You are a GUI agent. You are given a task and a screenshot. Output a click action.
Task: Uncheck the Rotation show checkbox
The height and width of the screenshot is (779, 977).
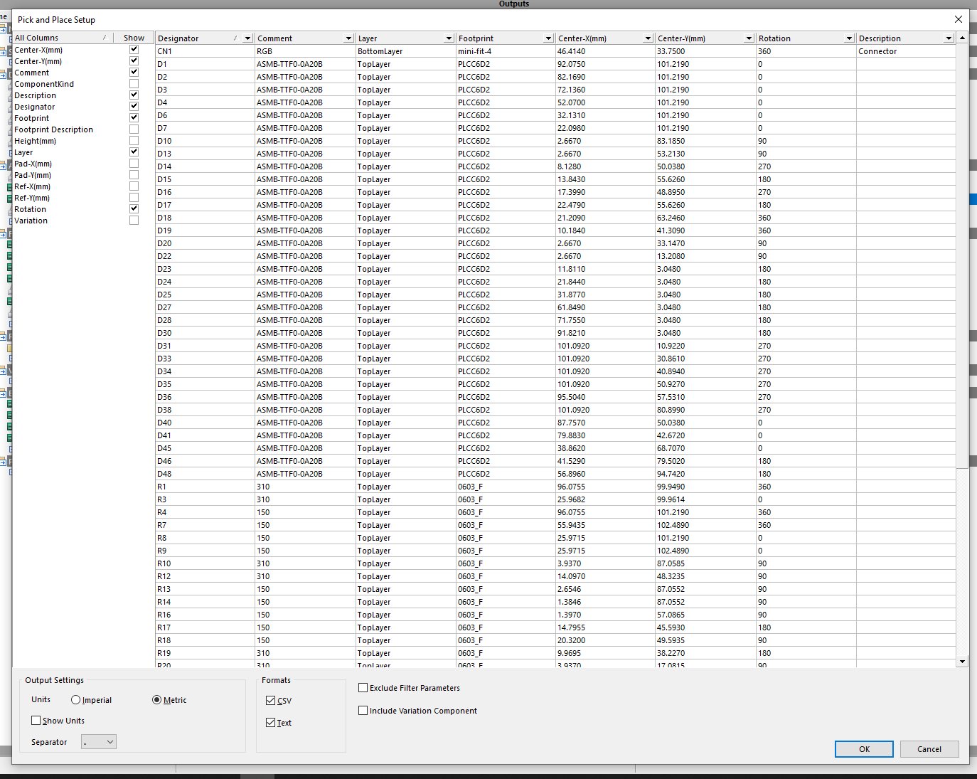(134, 209)
